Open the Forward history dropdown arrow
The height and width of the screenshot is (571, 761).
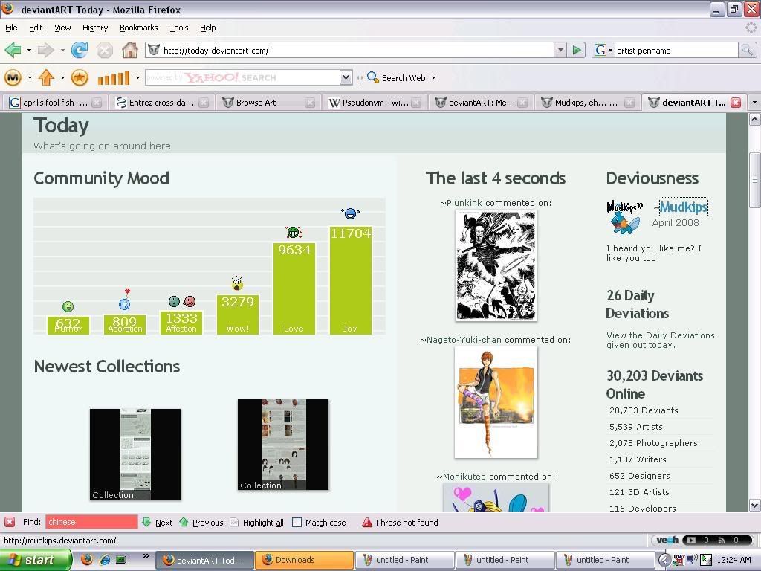point(62,50)
